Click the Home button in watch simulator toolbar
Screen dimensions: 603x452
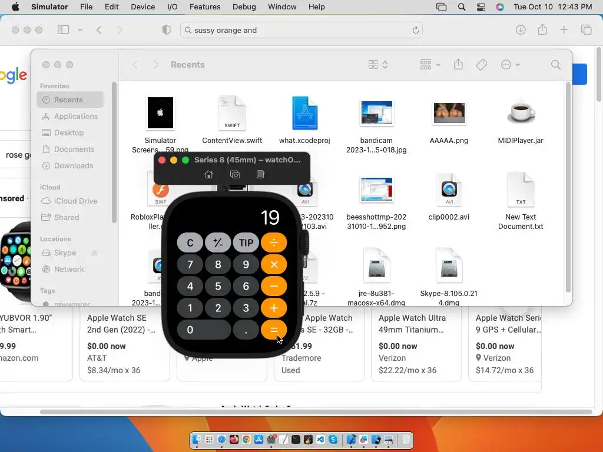(208, 174)
